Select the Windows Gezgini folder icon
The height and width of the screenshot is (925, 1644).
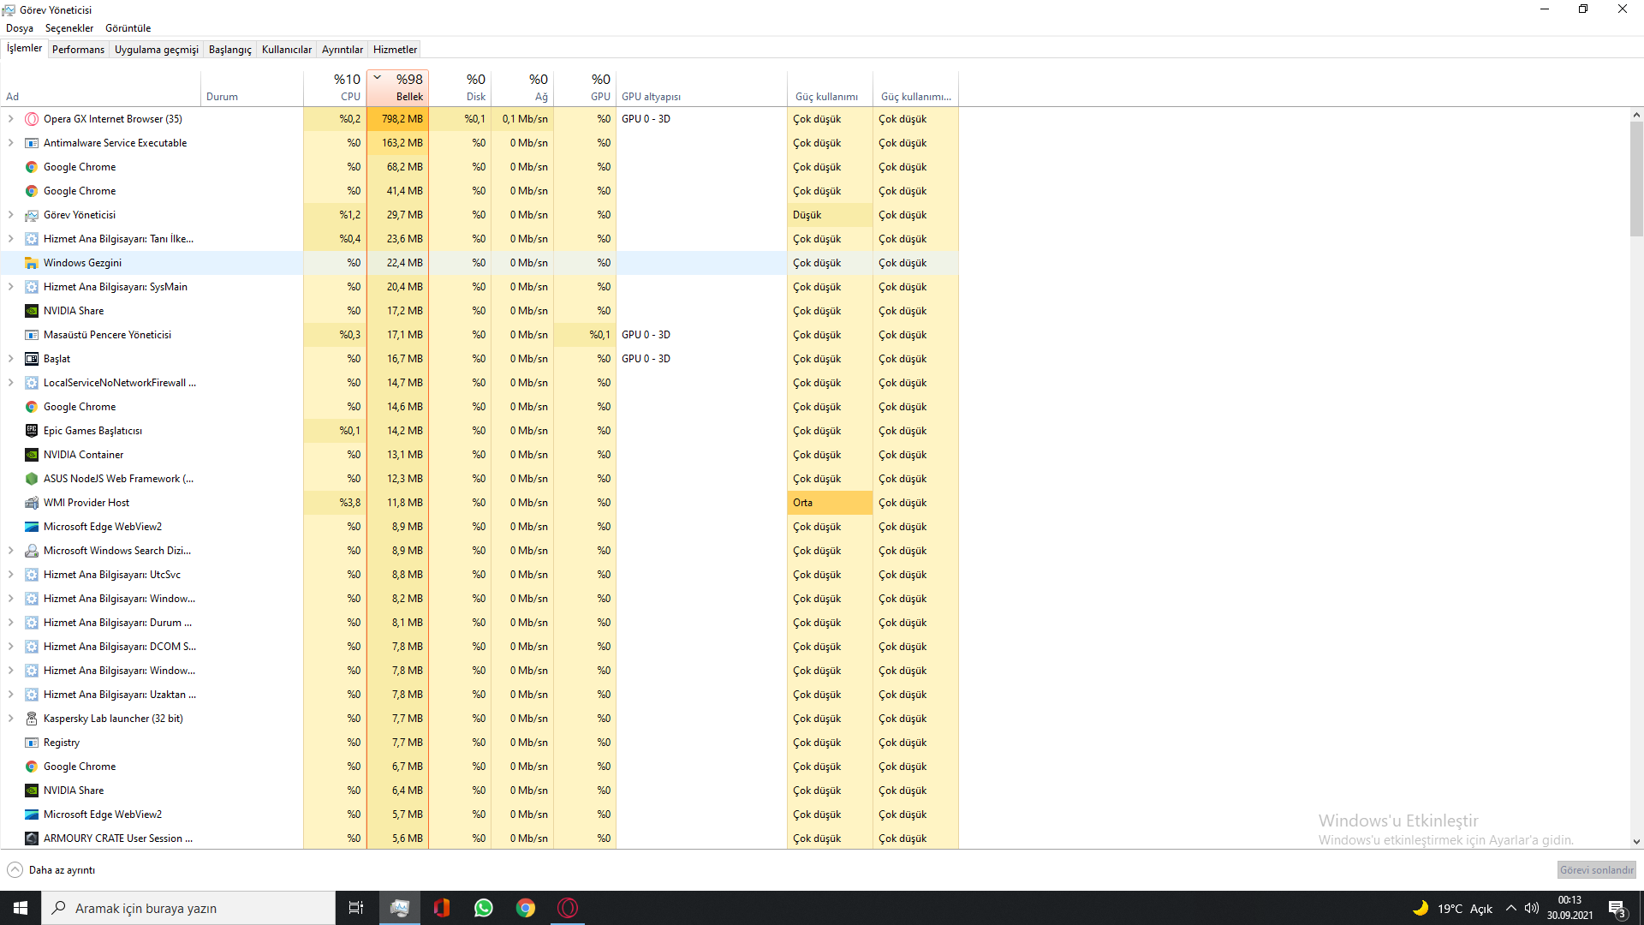click(x=32, y=263)
